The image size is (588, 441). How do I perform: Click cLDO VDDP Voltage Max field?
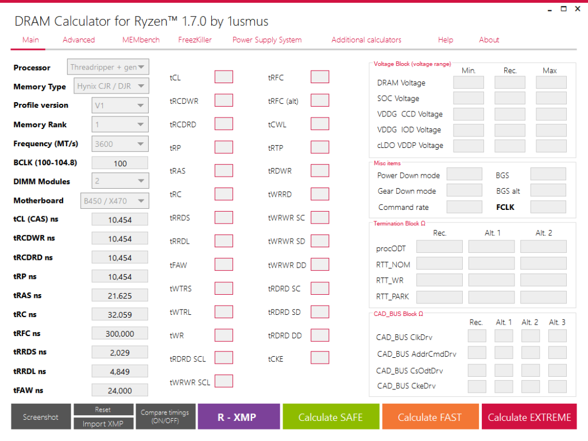(551, 146)
